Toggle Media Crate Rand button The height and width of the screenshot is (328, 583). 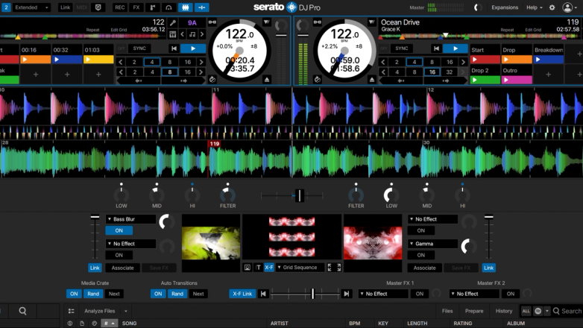(x=93, y=294)
